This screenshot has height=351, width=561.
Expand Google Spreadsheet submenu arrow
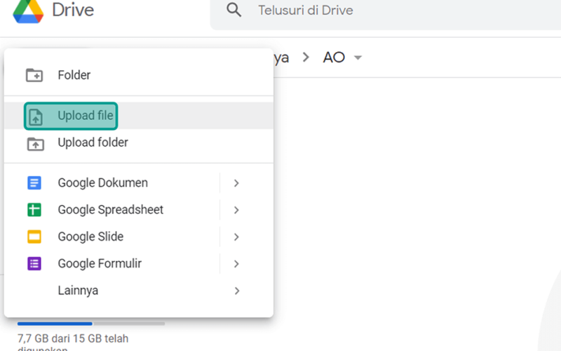(x=236, y=210)
